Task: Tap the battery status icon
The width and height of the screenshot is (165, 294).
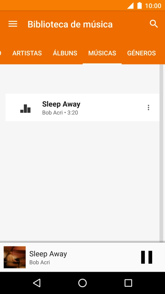Action: [140, 6]
